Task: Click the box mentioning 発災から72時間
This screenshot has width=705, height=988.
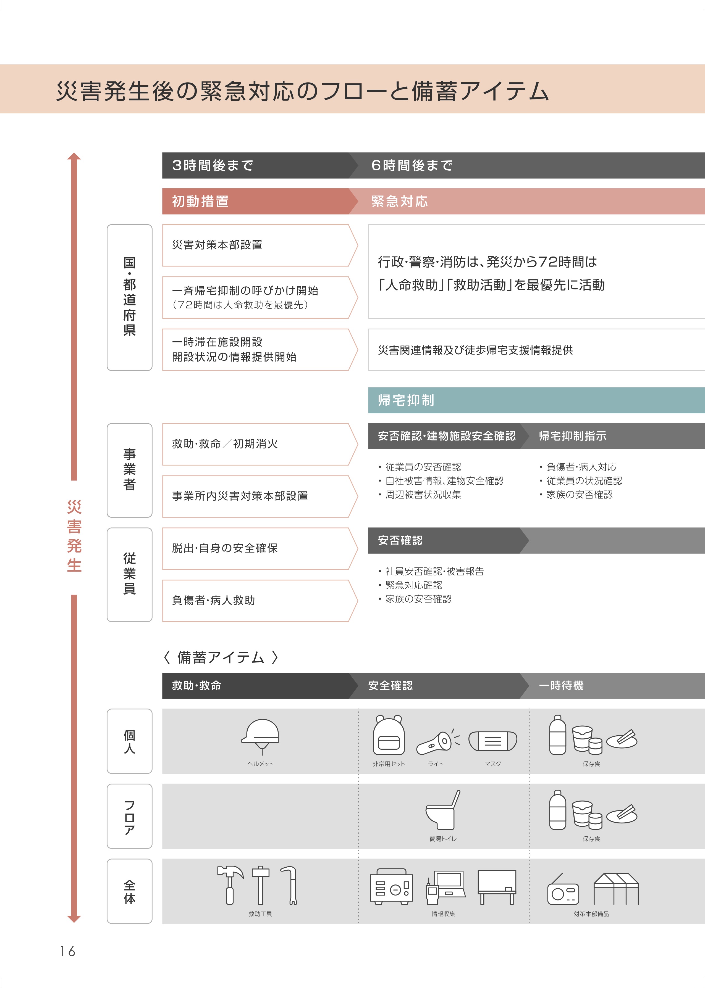Action: click(537, 271)
